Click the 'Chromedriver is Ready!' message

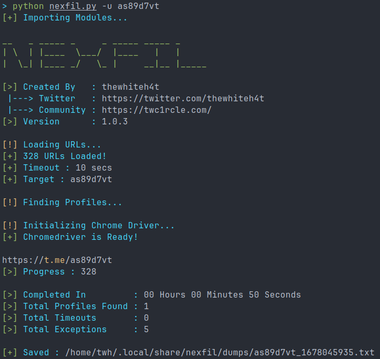coord(70,237)
